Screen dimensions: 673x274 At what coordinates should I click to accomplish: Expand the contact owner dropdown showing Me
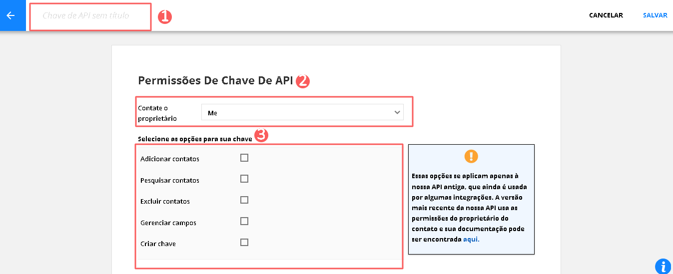tap(302, 113)
